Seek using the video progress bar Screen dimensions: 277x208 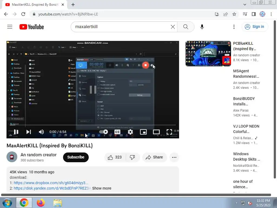[93, 125]
